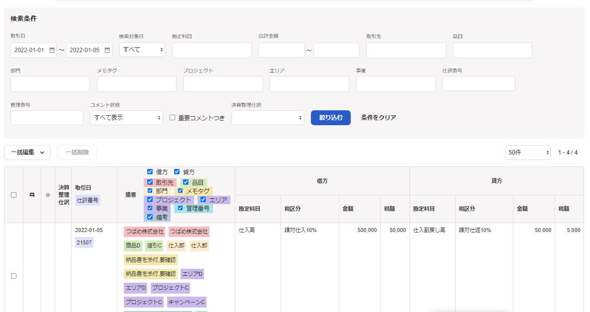The height and width of the screenshot is (312, 590).
Task: Click the 絞り込む filter button
Action: click(x=331, y=118)
